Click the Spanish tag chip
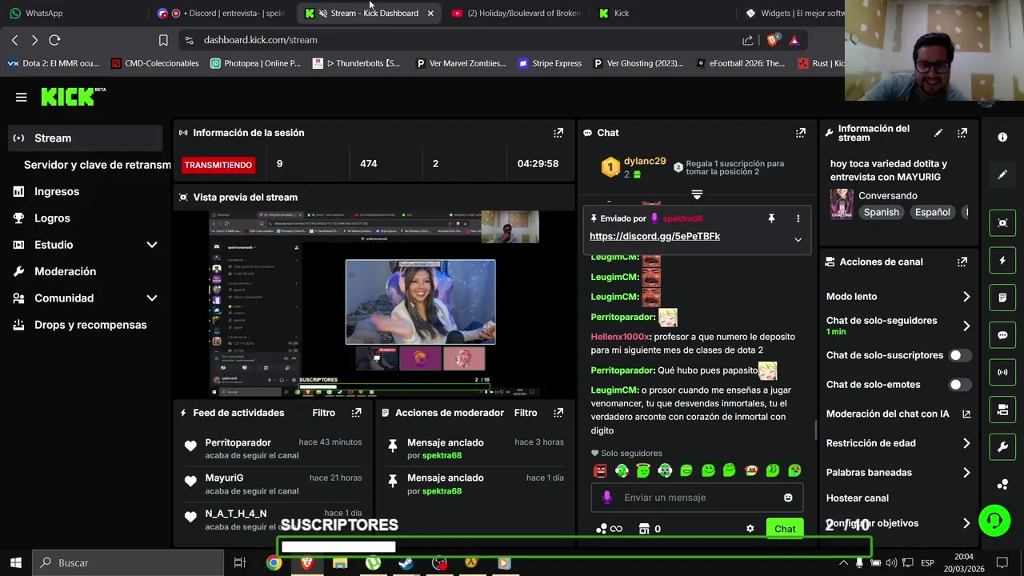The width and height of the screenshot is (1024, 576). point(881,213)
